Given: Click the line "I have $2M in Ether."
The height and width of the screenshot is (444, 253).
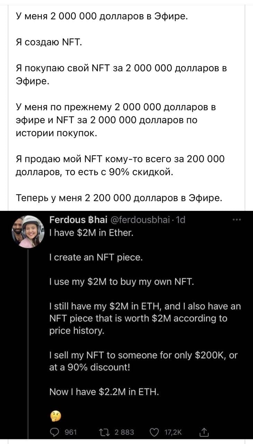Looking at the screenshot, I should coord(90,233).
